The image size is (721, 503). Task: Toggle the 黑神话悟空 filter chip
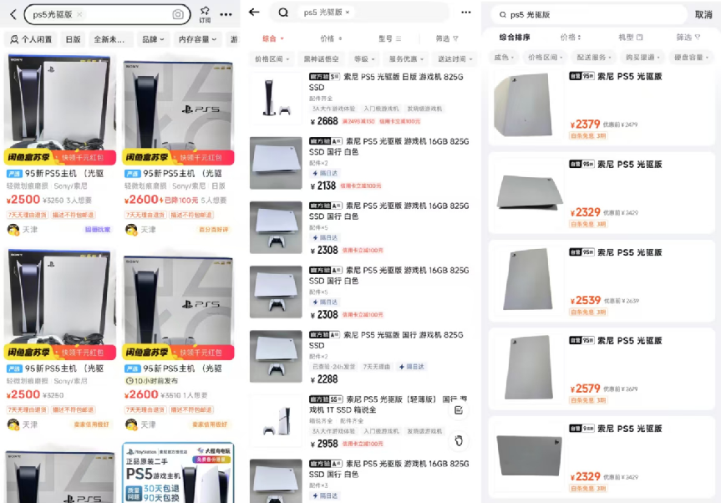(x=321, y=58)
